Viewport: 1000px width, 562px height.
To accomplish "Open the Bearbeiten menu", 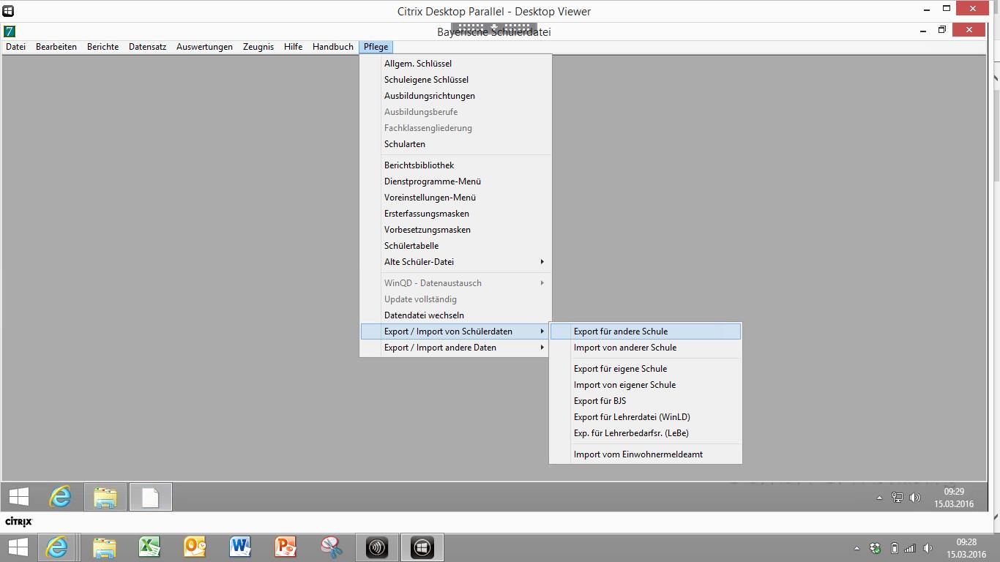I will point(56,47).
